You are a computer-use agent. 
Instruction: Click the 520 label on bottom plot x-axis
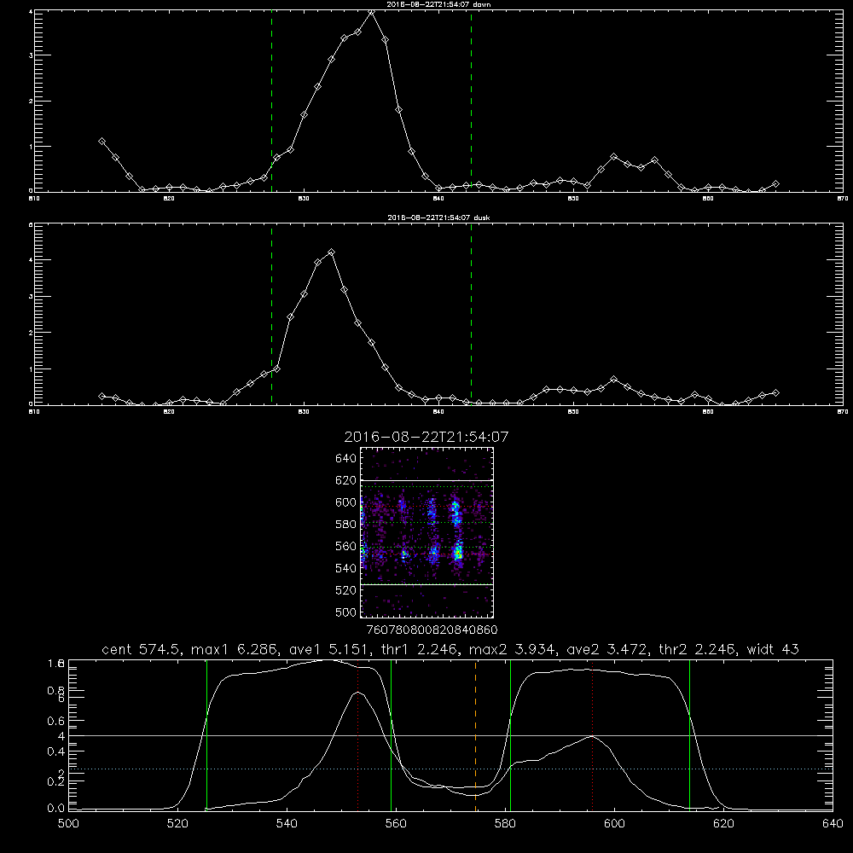[x=177, y=824]
